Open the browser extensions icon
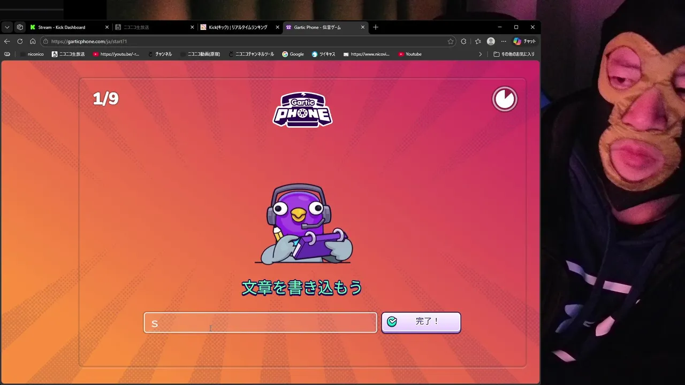The image size is (685, 385). [463, 41]
